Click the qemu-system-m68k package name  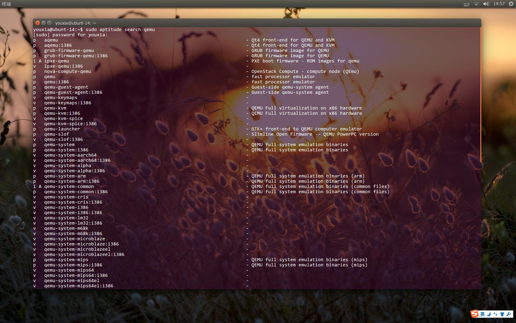tap(66, 228)
